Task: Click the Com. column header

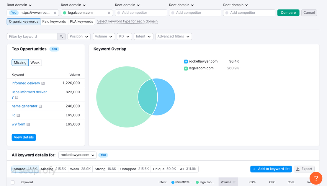Action: tap(291, 182)
